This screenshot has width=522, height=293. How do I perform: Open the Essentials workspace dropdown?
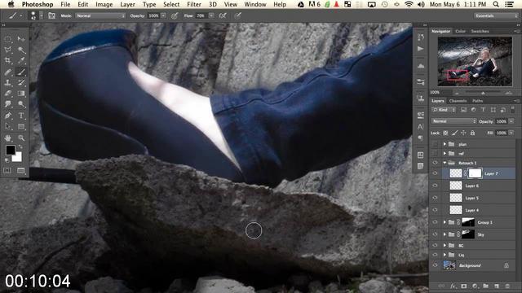496,15
